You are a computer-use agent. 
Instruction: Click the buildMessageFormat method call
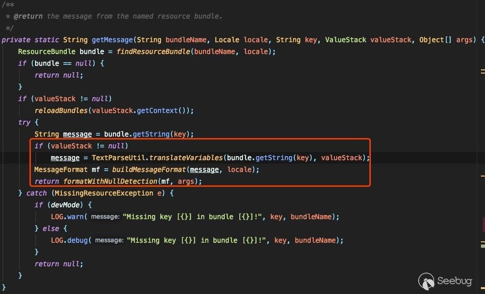point(149,169)
